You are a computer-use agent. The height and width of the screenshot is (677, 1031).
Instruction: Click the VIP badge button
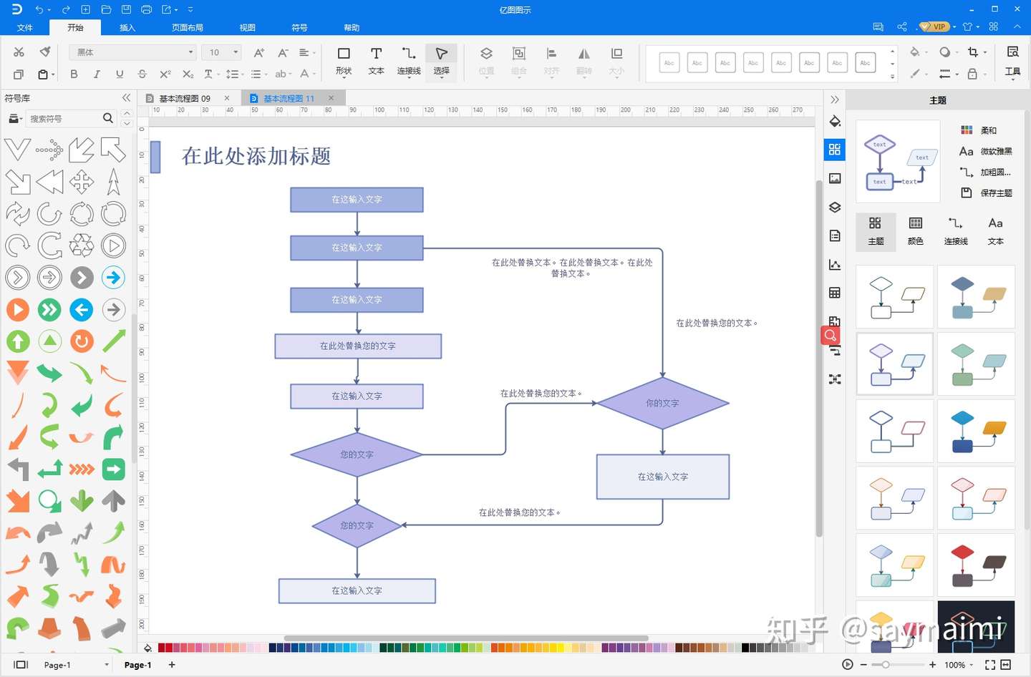coord(934,26)
